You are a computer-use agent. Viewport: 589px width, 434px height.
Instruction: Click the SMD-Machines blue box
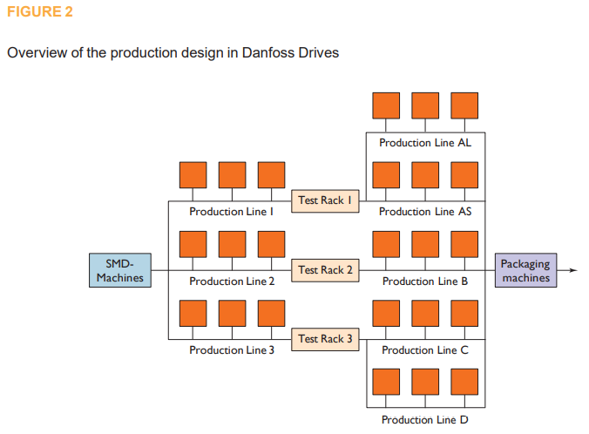[x=120, y=270]
